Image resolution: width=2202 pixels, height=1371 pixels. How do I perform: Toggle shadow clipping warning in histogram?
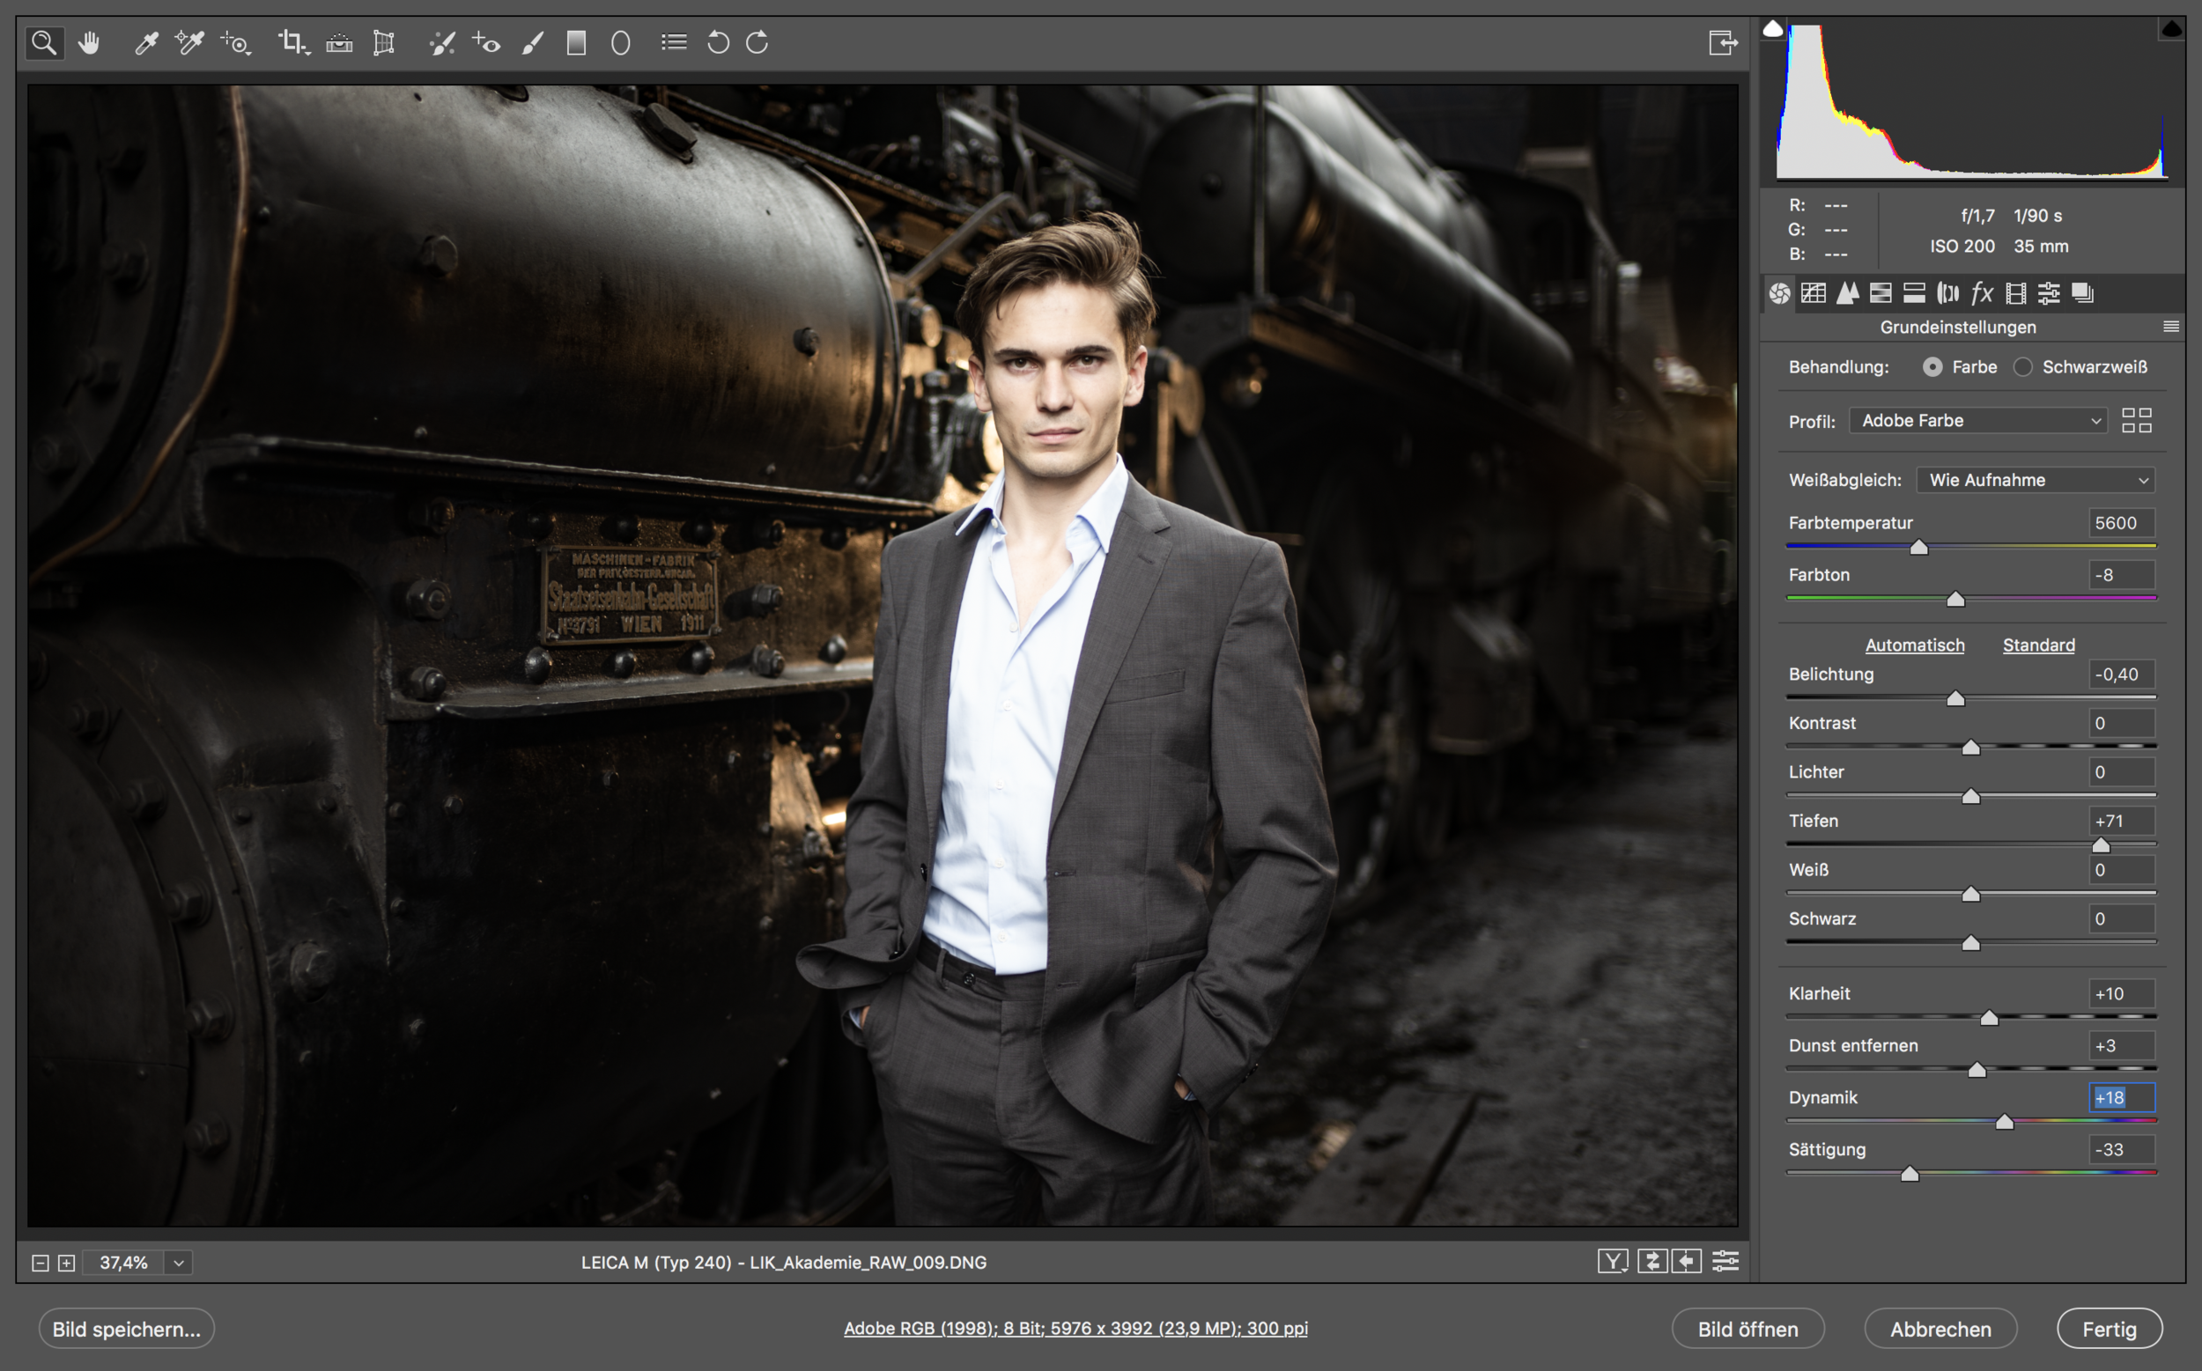click(1772, 29)
